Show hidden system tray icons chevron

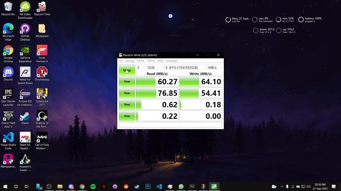pyautogui.click(x=282, y=186)
